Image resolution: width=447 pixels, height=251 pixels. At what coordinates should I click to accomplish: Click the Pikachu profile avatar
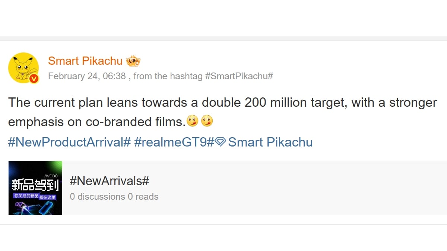[x=23, y=67]
